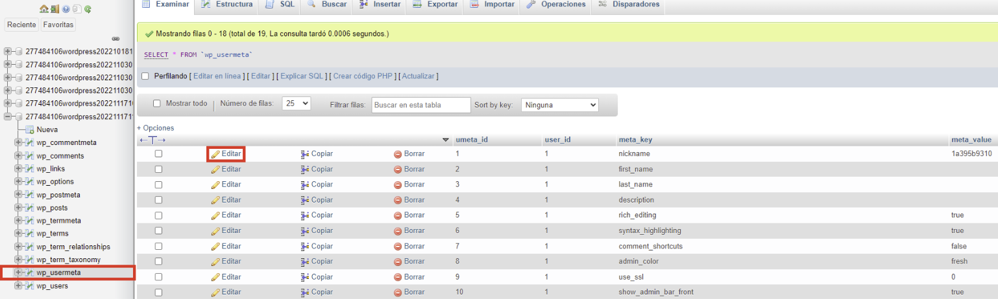998x299 pixels.
Task: Open the Exportar tab
Action: 435,5
